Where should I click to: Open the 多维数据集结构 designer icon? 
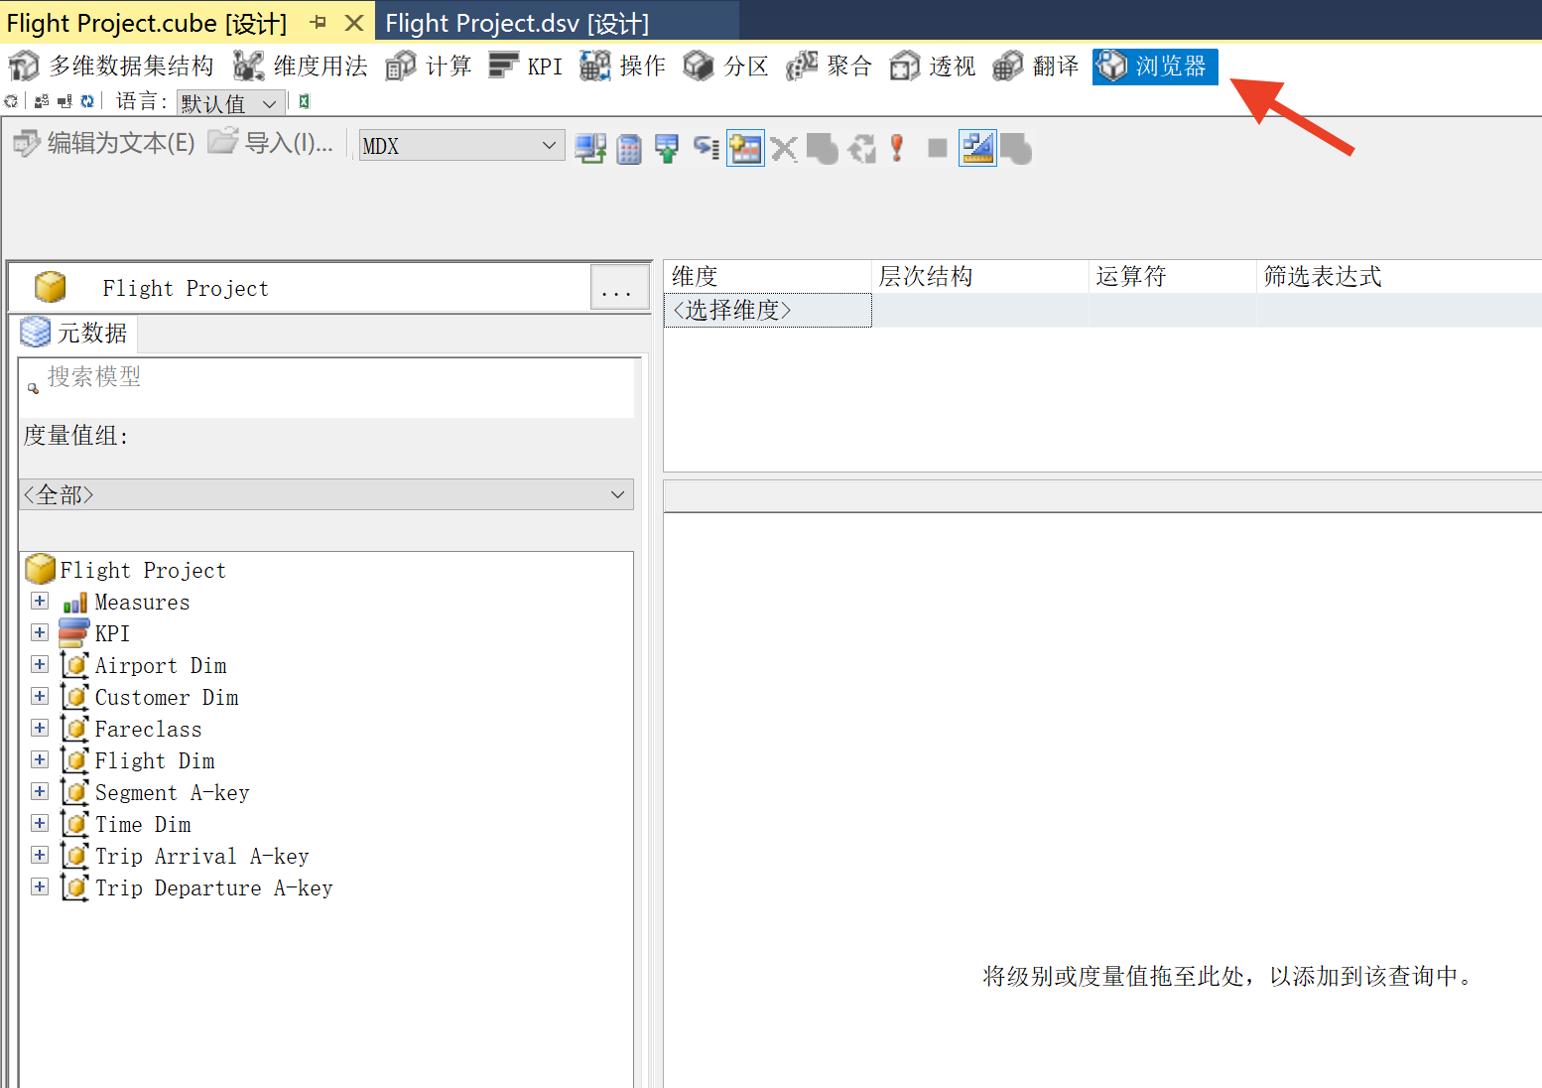click(23, 65)
